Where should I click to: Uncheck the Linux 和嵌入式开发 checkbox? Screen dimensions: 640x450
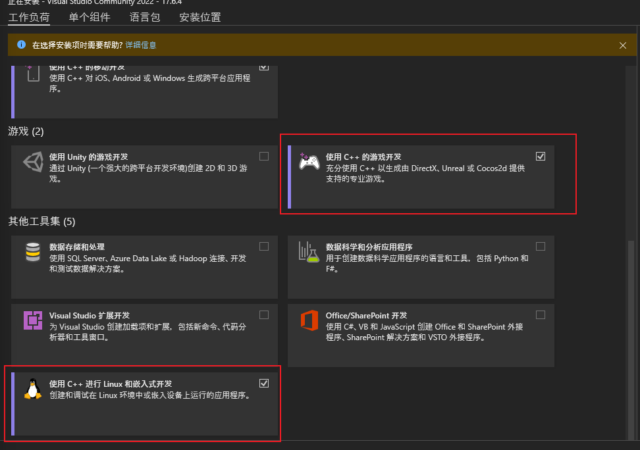264,383
